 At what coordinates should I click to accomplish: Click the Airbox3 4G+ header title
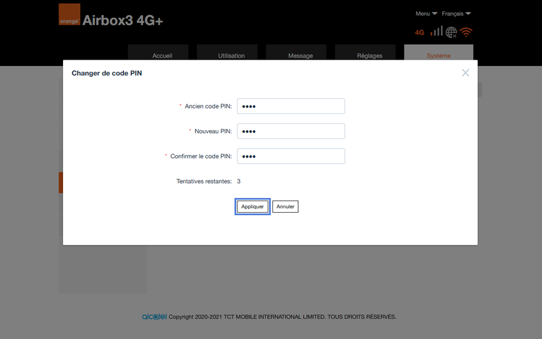click(123, 20)
